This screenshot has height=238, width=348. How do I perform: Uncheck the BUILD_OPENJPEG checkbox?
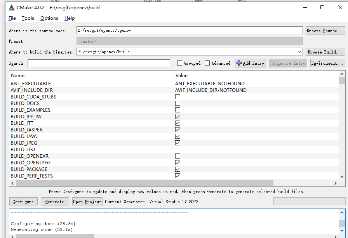tap(177, 163)
